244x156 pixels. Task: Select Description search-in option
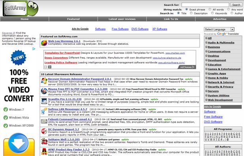pyautogui.click(x=191, y=13)
